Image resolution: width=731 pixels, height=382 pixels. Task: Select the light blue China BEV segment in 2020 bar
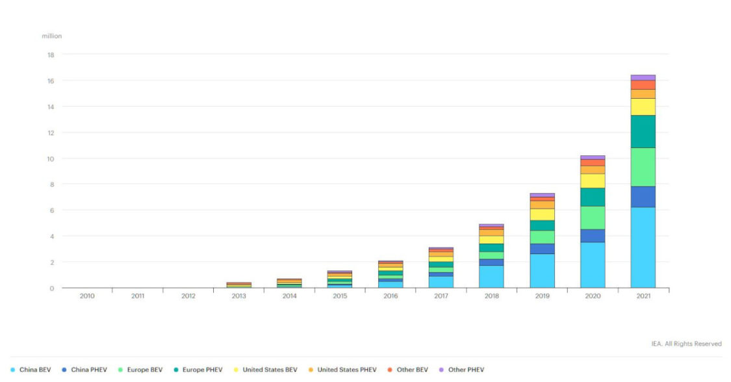[x=593, y=265]
